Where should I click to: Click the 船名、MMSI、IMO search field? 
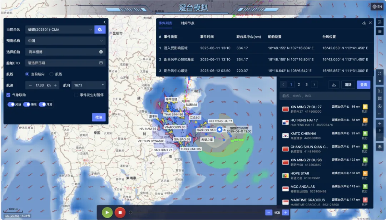325,96
